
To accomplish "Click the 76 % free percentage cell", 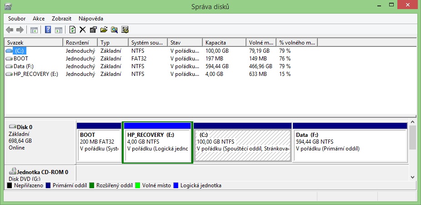I will pos(285,59).
